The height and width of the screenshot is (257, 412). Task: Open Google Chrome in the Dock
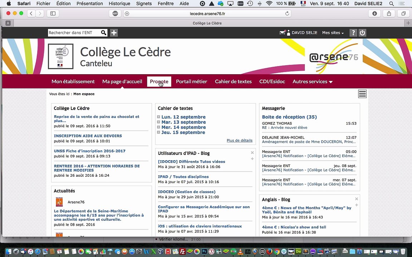(277, 252)
